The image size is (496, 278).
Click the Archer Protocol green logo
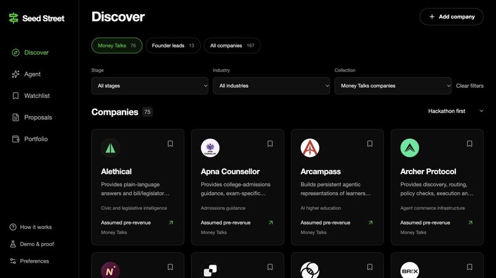pyautogui.click(x=410, y=148)
